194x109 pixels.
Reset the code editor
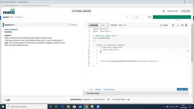click(164, 25)
